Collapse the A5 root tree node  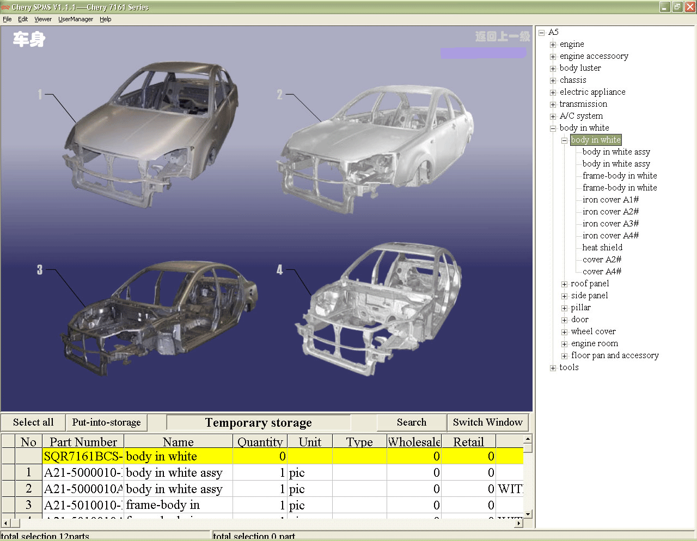pos(542,33)
